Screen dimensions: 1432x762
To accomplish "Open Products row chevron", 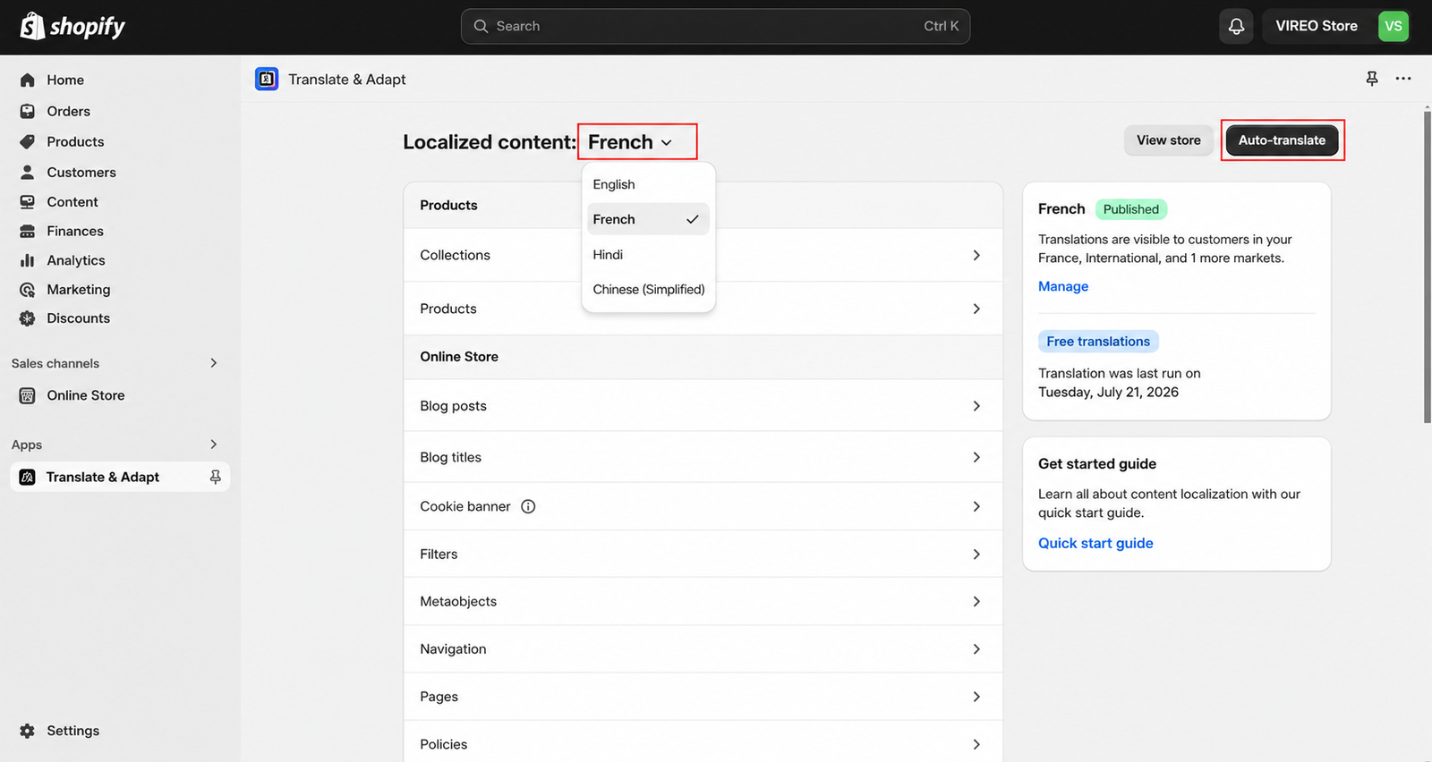I will point(976,309).
